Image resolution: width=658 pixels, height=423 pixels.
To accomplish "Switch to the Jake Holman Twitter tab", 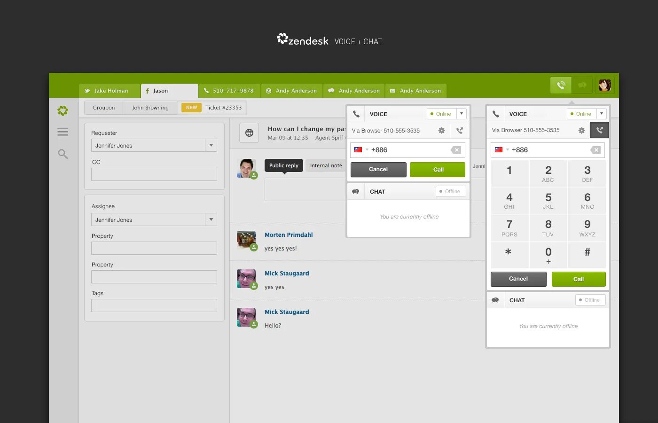I will [x=110, y=91].
